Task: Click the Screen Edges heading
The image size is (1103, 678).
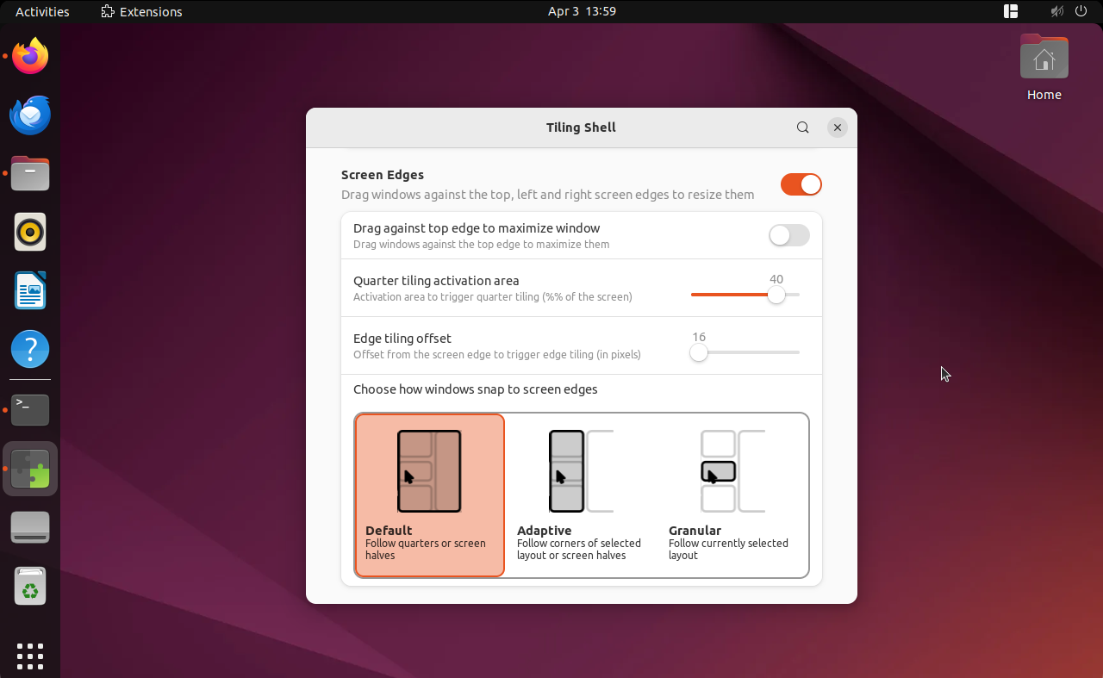Action: point(383,175)
